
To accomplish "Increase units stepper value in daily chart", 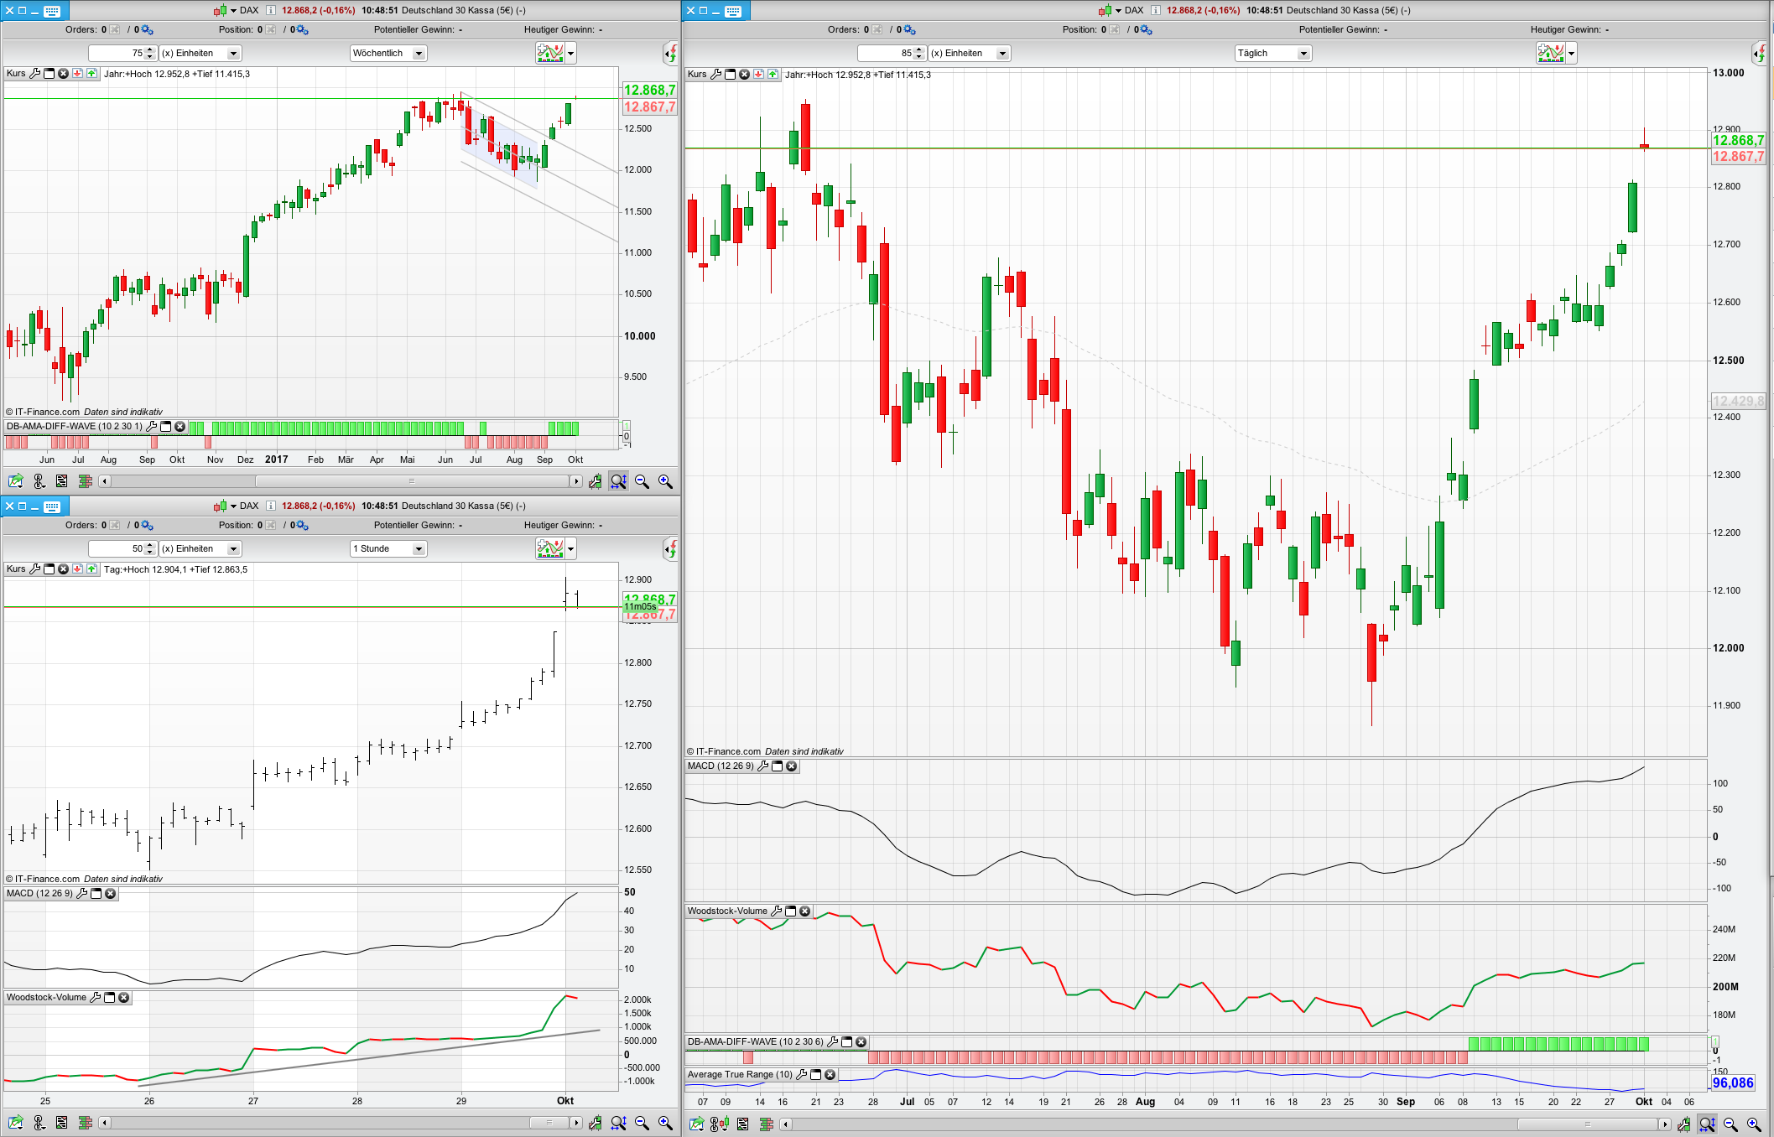I will coord(919,49).
